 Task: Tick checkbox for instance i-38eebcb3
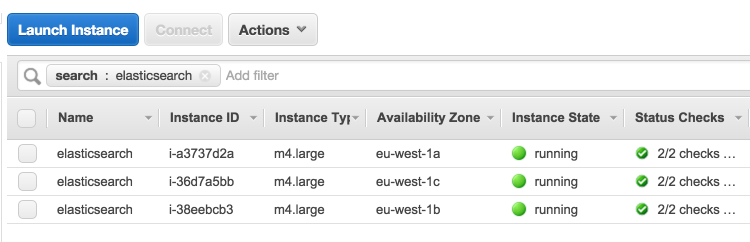click(x=27, y=209)
